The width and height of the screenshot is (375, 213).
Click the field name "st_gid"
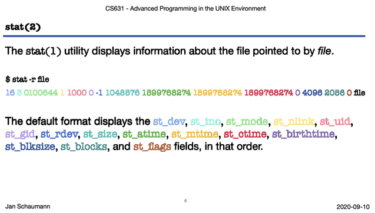tap(20, 134)
